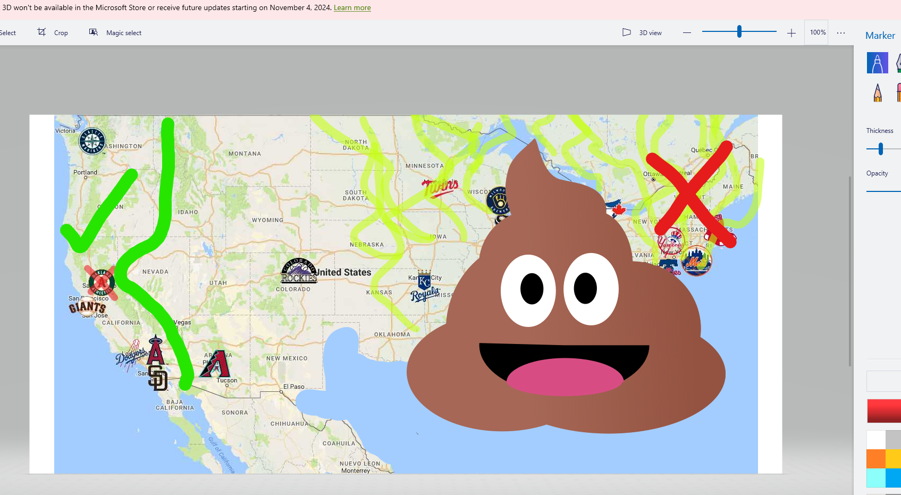The image size is (901, 495).
Task: Zoom out with the minus icon
Action: click(x=687, y=32)
